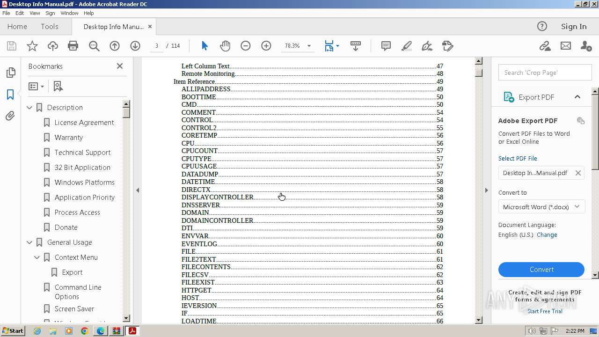599x337 pixels.
Task: Collapse the Description bookmark group
Action: 29,108
